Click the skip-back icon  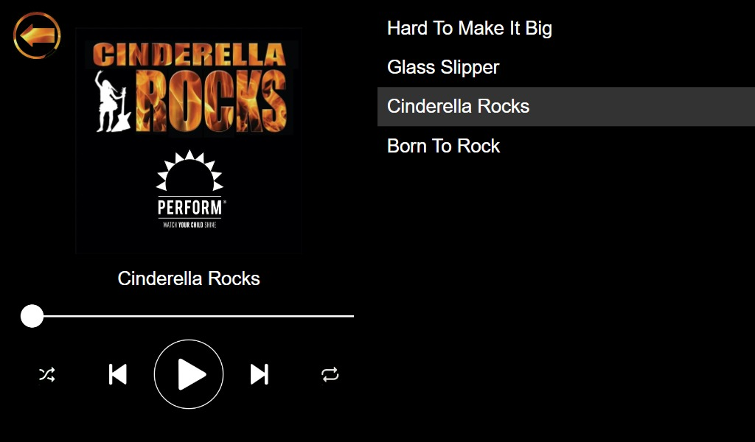point(118,373)
